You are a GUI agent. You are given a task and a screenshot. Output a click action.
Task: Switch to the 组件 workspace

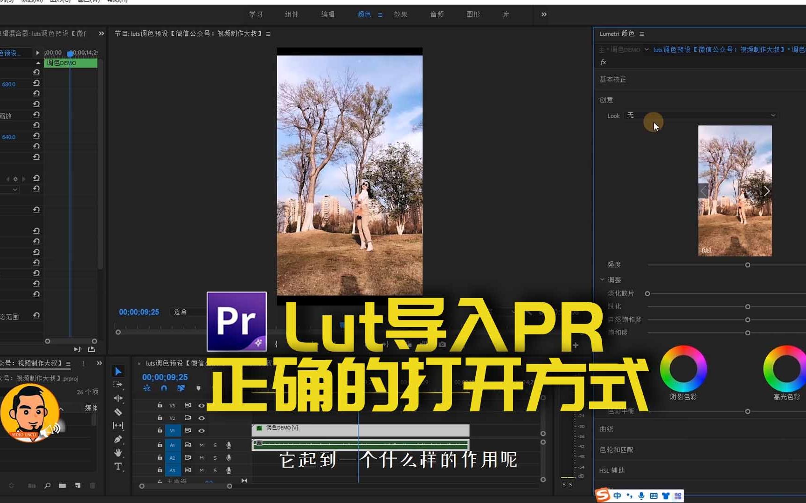(x=292, y=14)
